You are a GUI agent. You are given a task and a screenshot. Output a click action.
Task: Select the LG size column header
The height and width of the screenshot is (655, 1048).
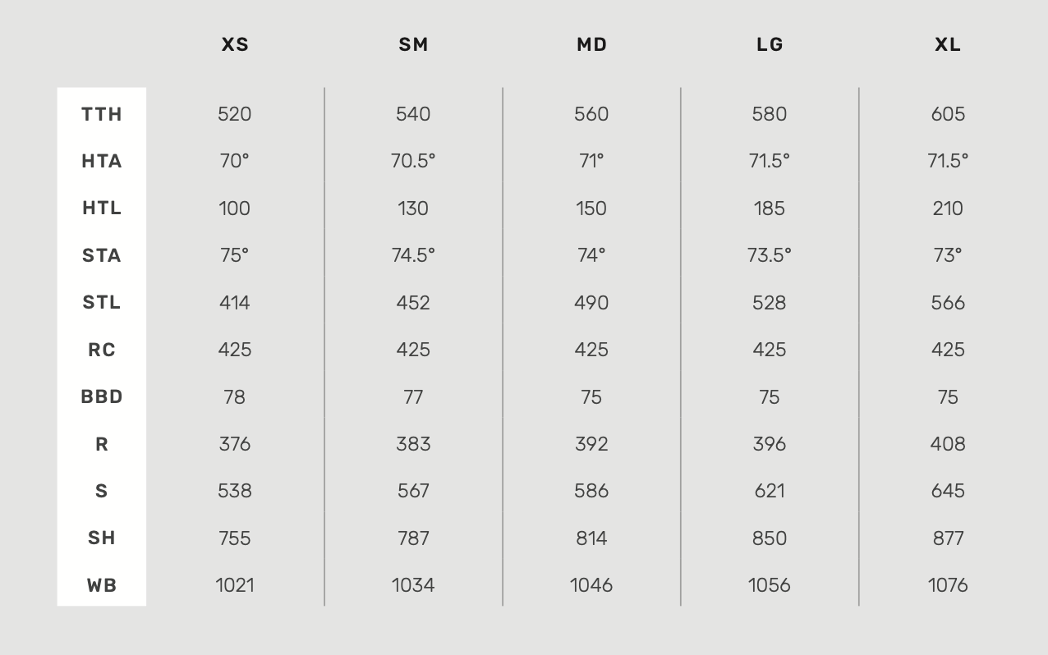pos(770,44)
